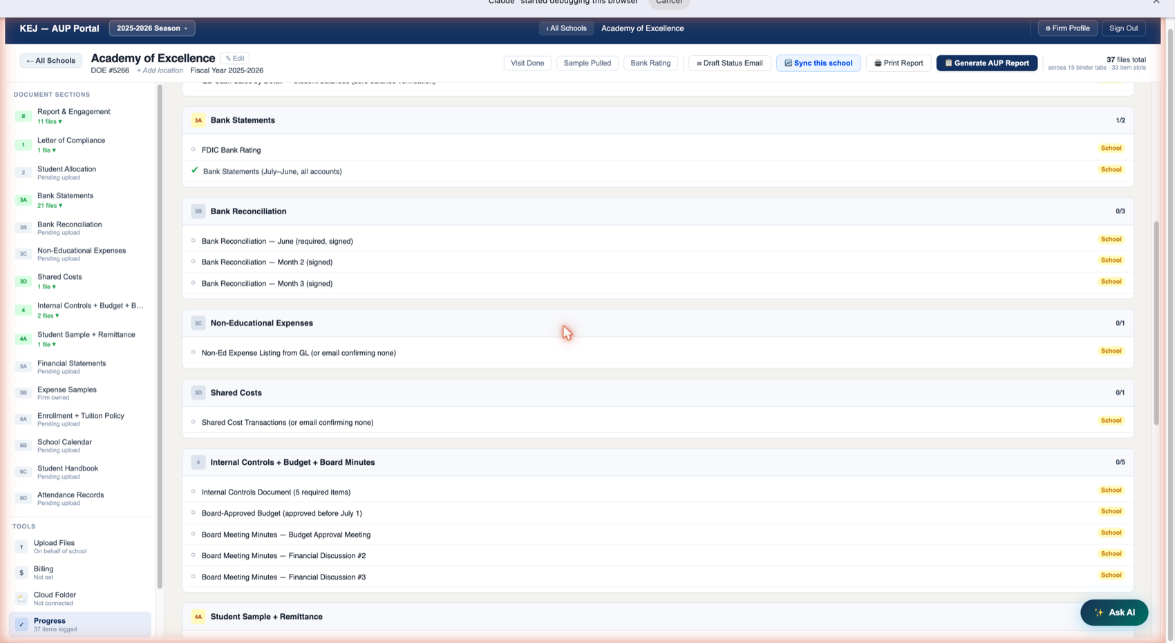Click Sync this school button

click(818, 63)
